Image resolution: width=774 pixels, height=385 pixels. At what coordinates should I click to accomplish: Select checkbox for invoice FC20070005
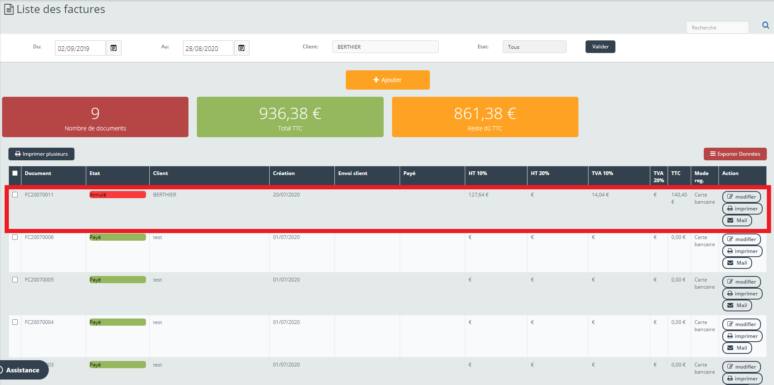(x=15, y=280)
